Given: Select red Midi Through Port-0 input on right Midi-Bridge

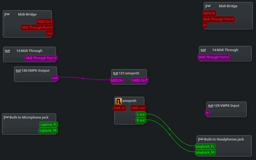Looking at the screenshot, I should point(218,19).
